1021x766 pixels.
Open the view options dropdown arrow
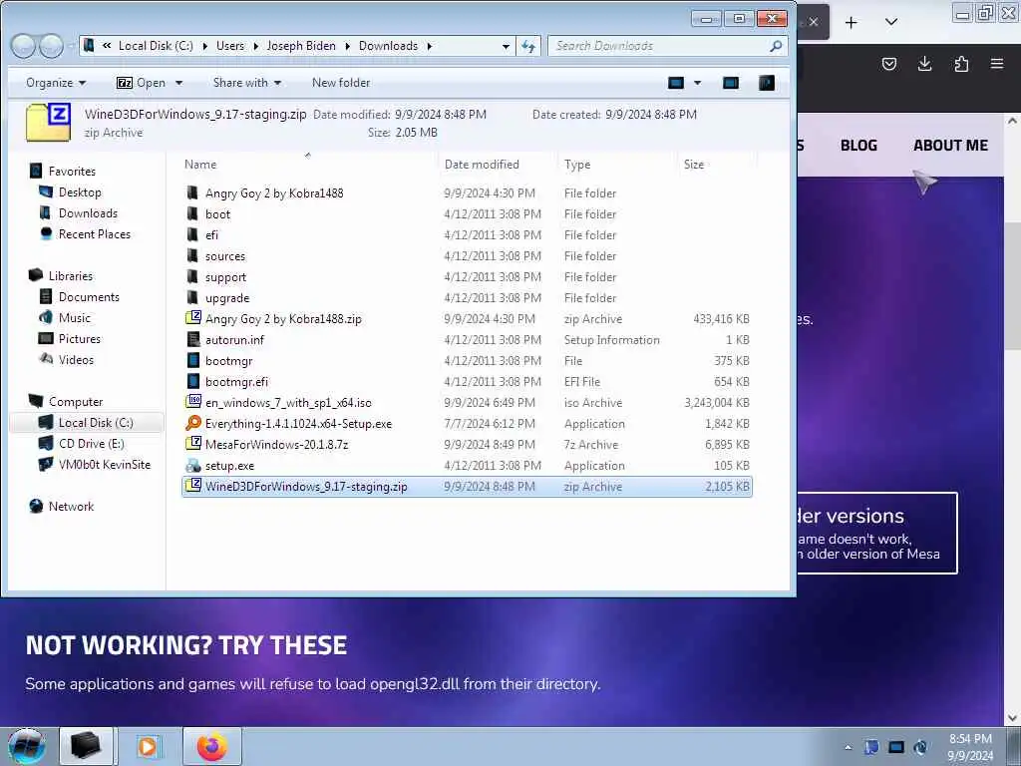click(697, 83)
